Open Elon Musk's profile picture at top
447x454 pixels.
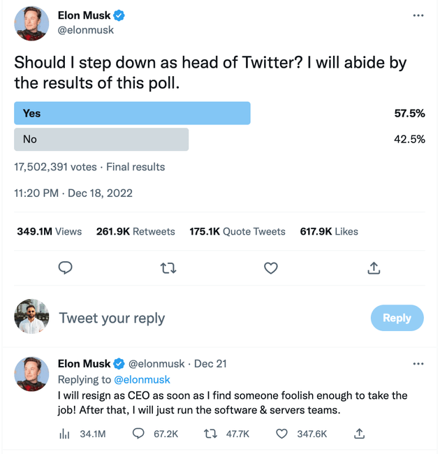[32, 23]
